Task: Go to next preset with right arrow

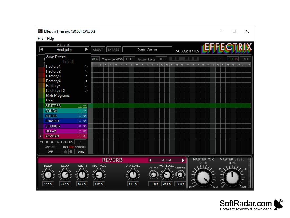Action: click(x=87, y=50)
